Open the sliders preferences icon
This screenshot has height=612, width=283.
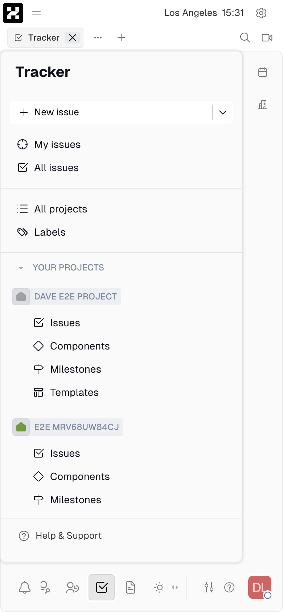tap(209, 587)
